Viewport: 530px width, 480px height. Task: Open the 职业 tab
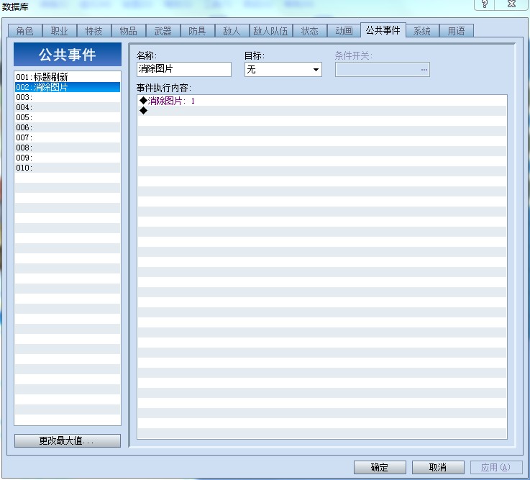point(60,31)
